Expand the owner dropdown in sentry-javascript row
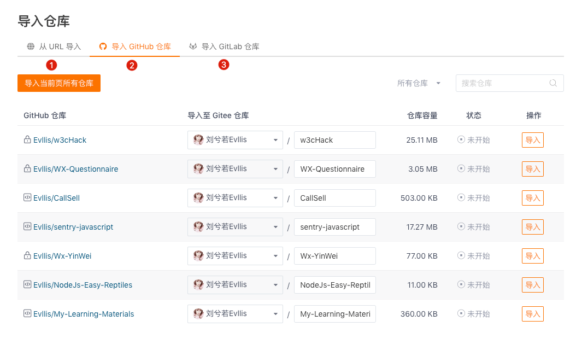 (236, 227)
